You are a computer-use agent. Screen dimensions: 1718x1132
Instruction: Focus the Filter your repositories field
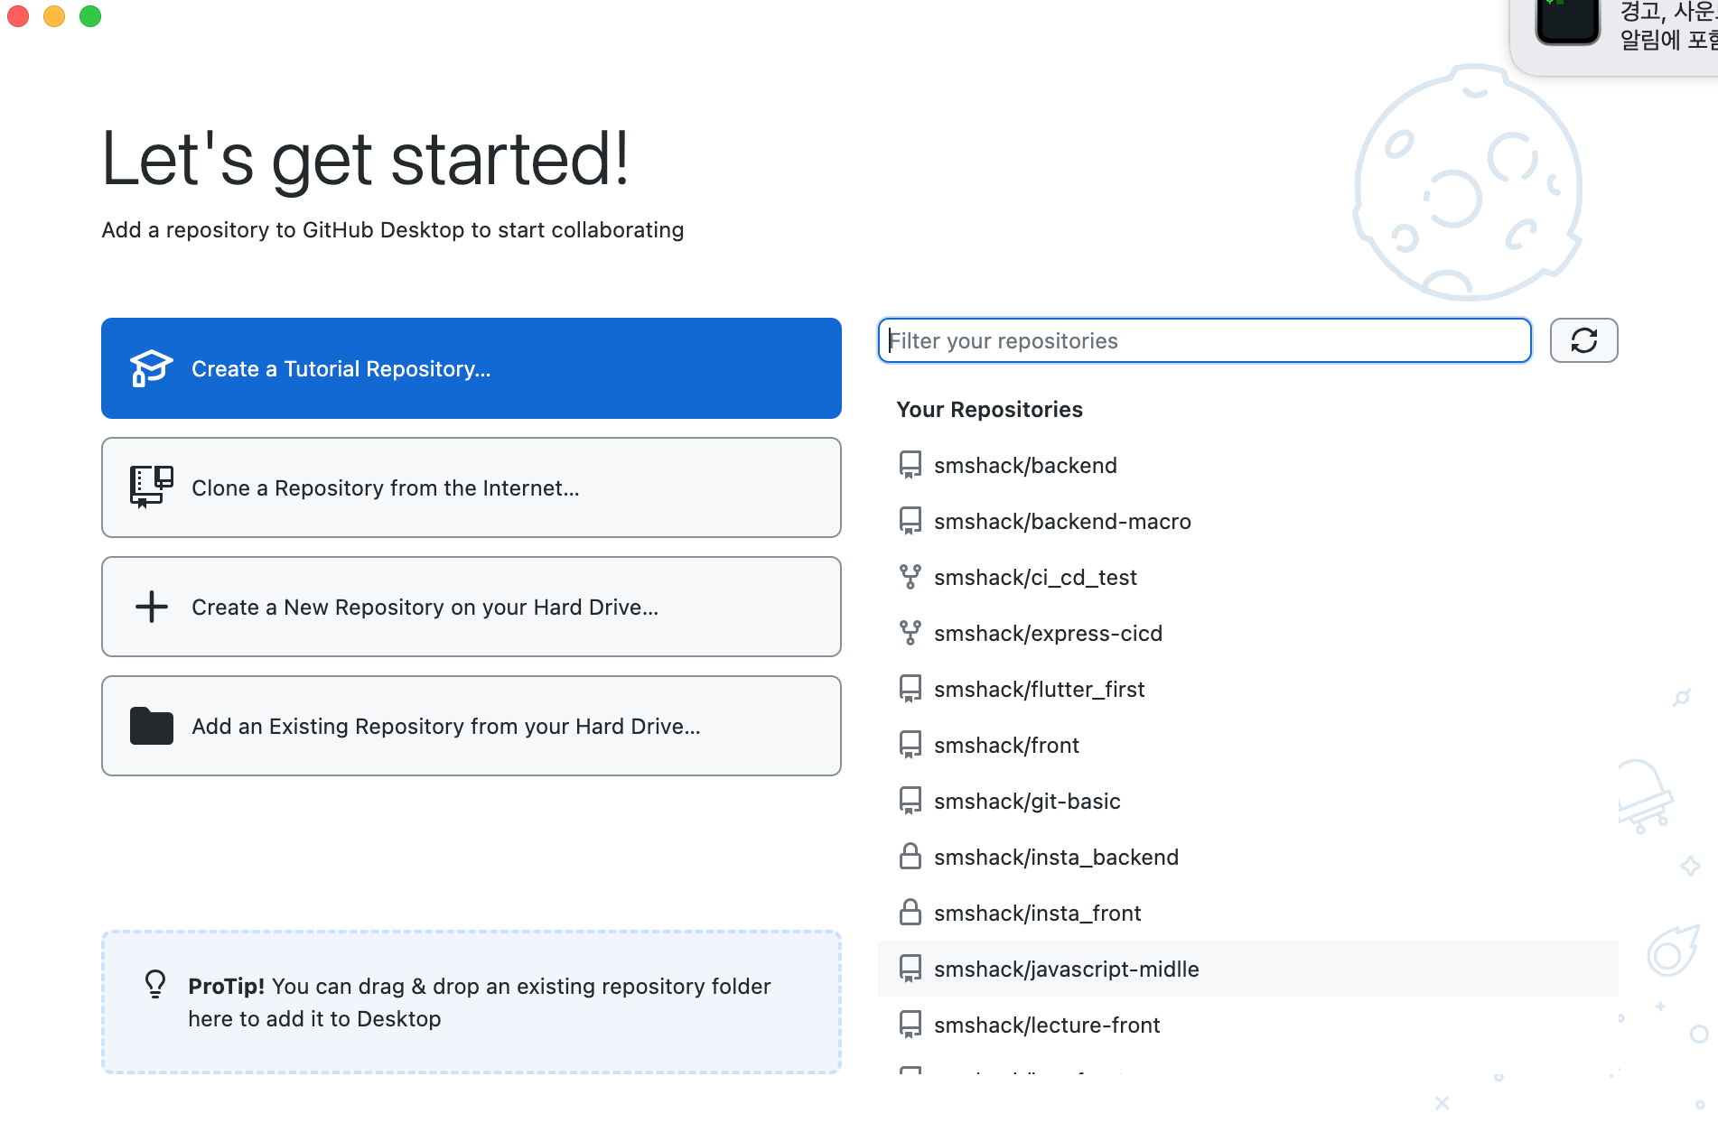[1204, 340]
